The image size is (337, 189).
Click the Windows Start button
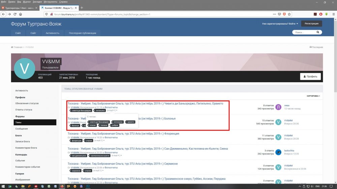click(x=3, y=186)
